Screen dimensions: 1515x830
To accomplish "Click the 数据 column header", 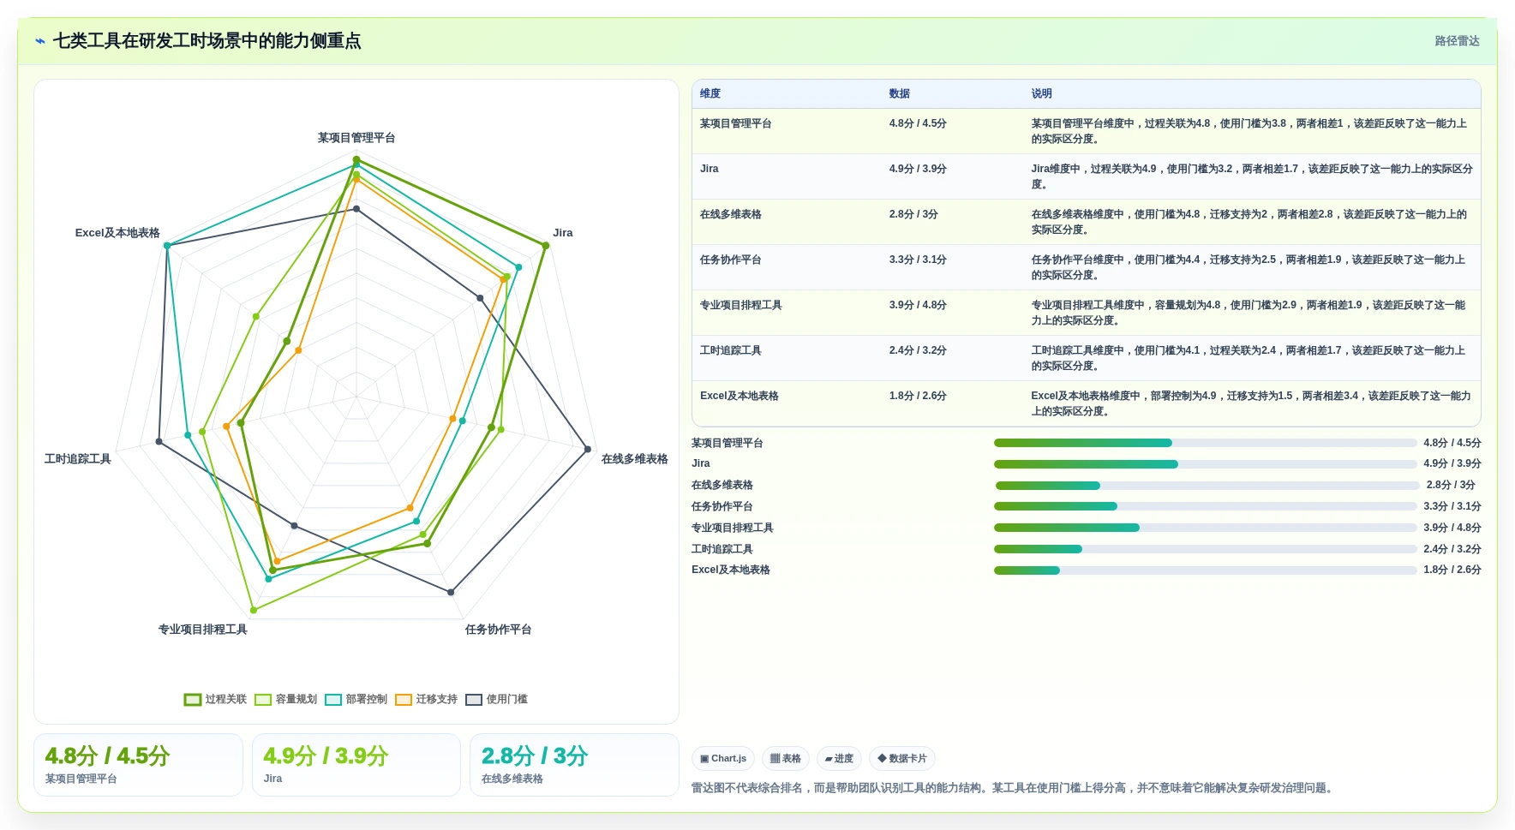I will coord(899,93).
